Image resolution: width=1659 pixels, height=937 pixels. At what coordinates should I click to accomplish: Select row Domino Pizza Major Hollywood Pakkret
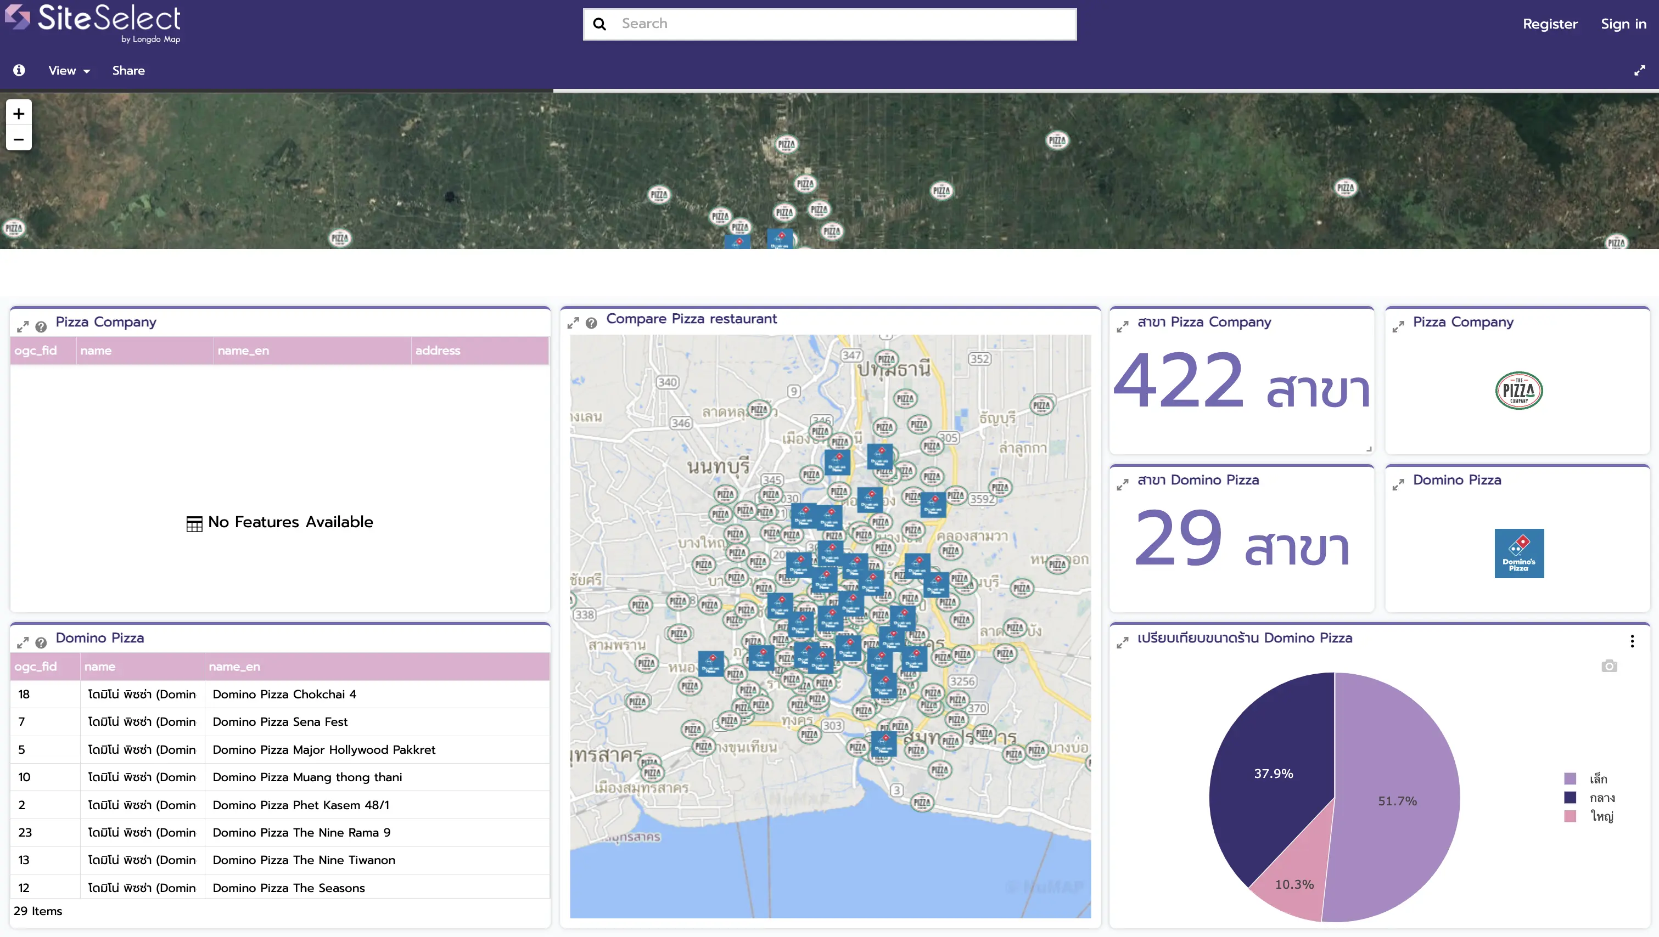point(280,750)
